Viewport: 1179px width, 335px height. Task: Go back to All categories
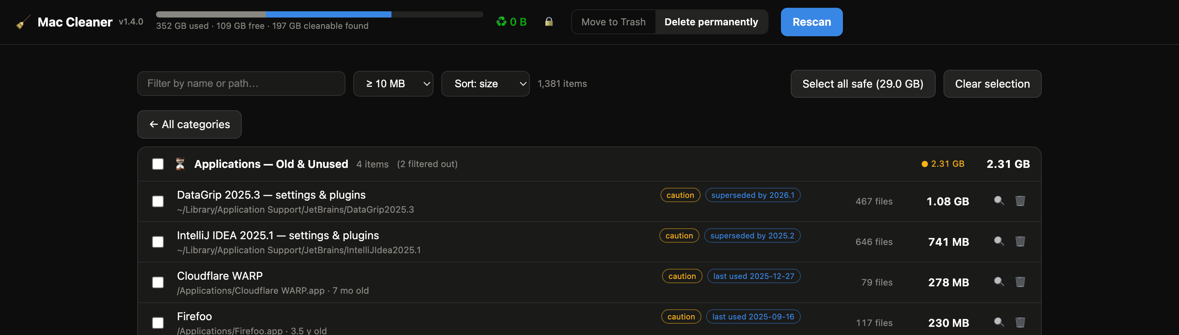pos(189,124)
